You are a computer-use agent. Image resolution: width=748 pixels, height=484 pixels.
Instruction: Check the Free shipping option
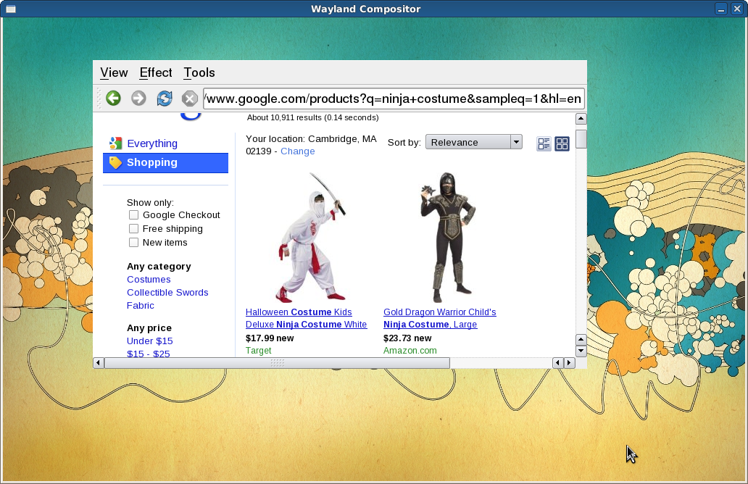coord(133,228)
